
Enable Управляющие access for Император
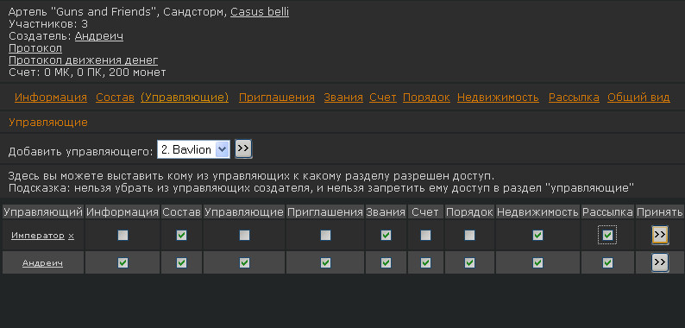tap(244, 236)
